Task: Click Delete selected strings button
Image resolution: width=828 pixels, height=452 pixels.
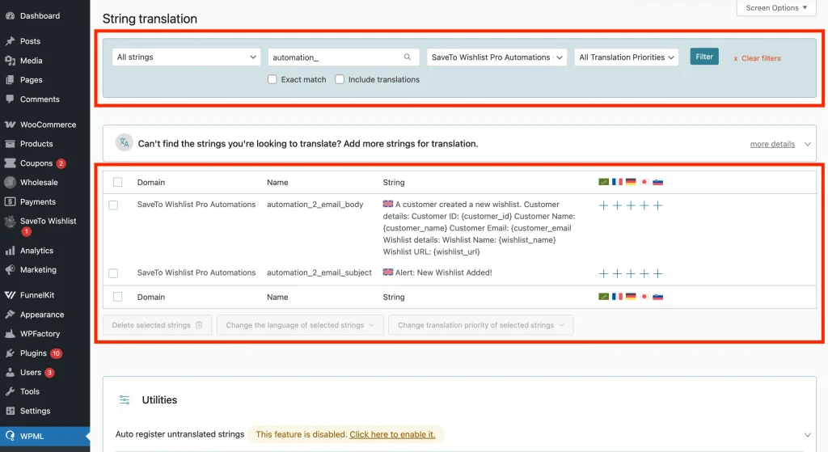Action: 158,325
